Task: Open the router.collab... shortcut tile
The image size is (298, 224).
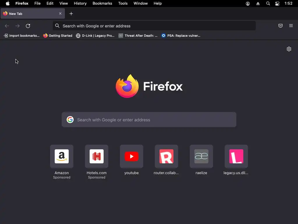Action: pos(166,156)
